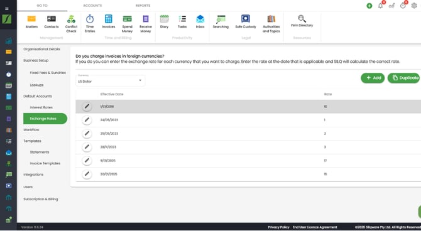The height and width of the screenshot is (231, 421).
Task: Edit the row with rate 15
Action: pos(87,174)
